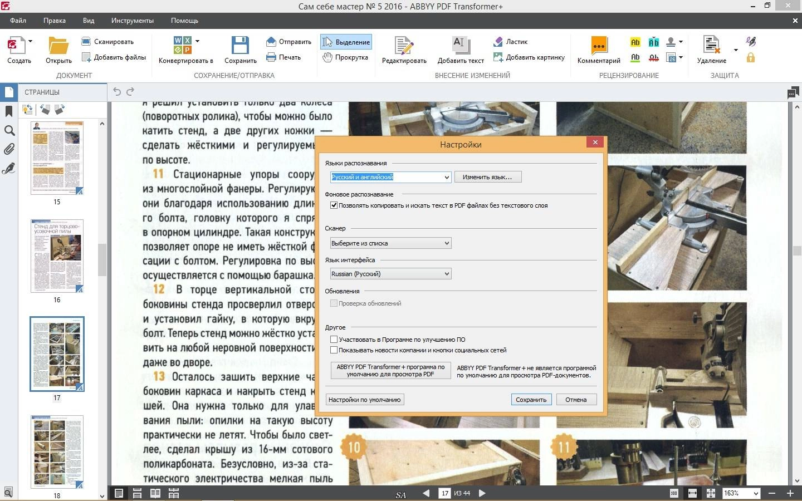Click disabled Проверка обновлений checkbox
Viewport: 802px width, 501px height.
334,303
